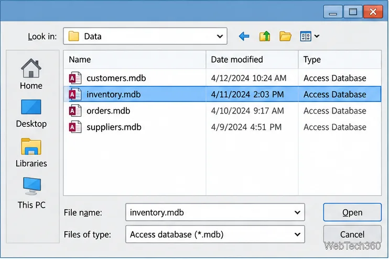Sort by the Type column header

click(x=340, y=60)
